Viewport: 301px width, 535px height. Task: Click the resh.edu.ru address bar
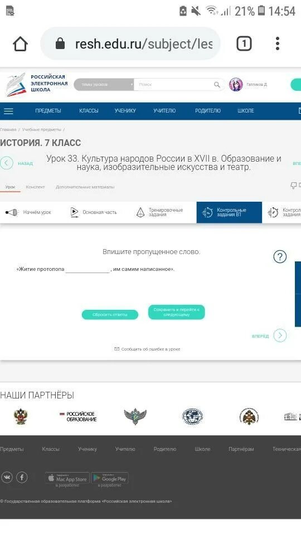pos(130,43)
